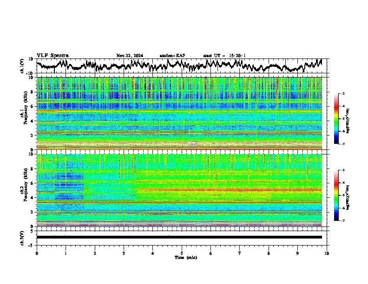Click the time axis tick '0'
368x284 pixels.
37,253
